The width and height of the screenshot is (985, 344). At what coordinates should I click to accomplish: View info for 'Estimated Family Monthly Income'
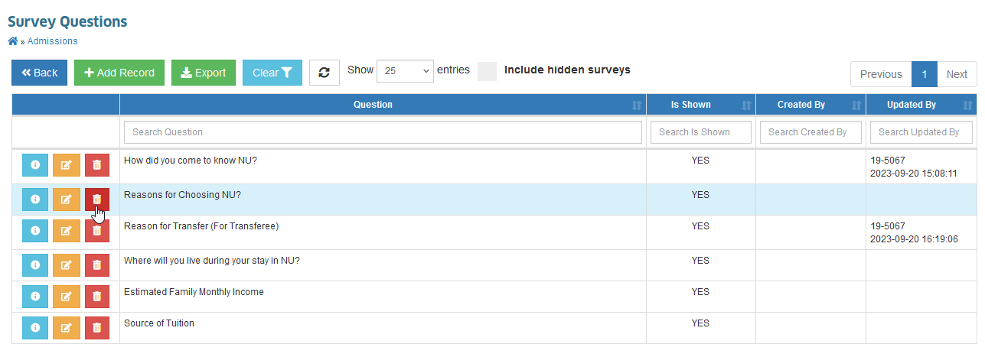pos(35,296)
